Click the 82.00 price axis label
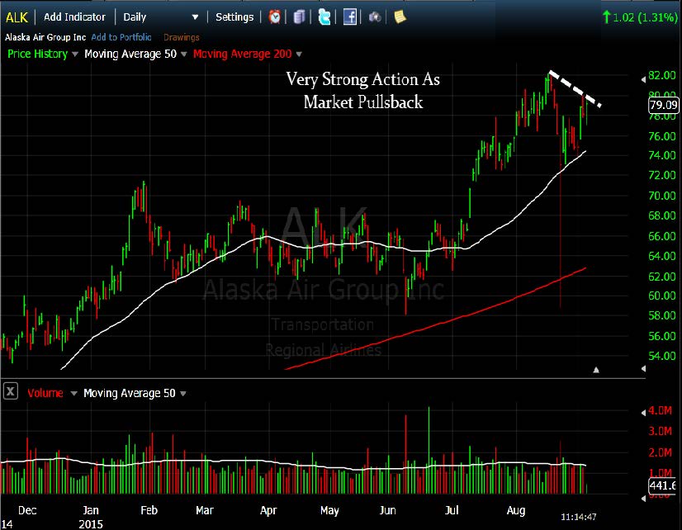This screenshot has width=682, height=530. coord(662,75)
